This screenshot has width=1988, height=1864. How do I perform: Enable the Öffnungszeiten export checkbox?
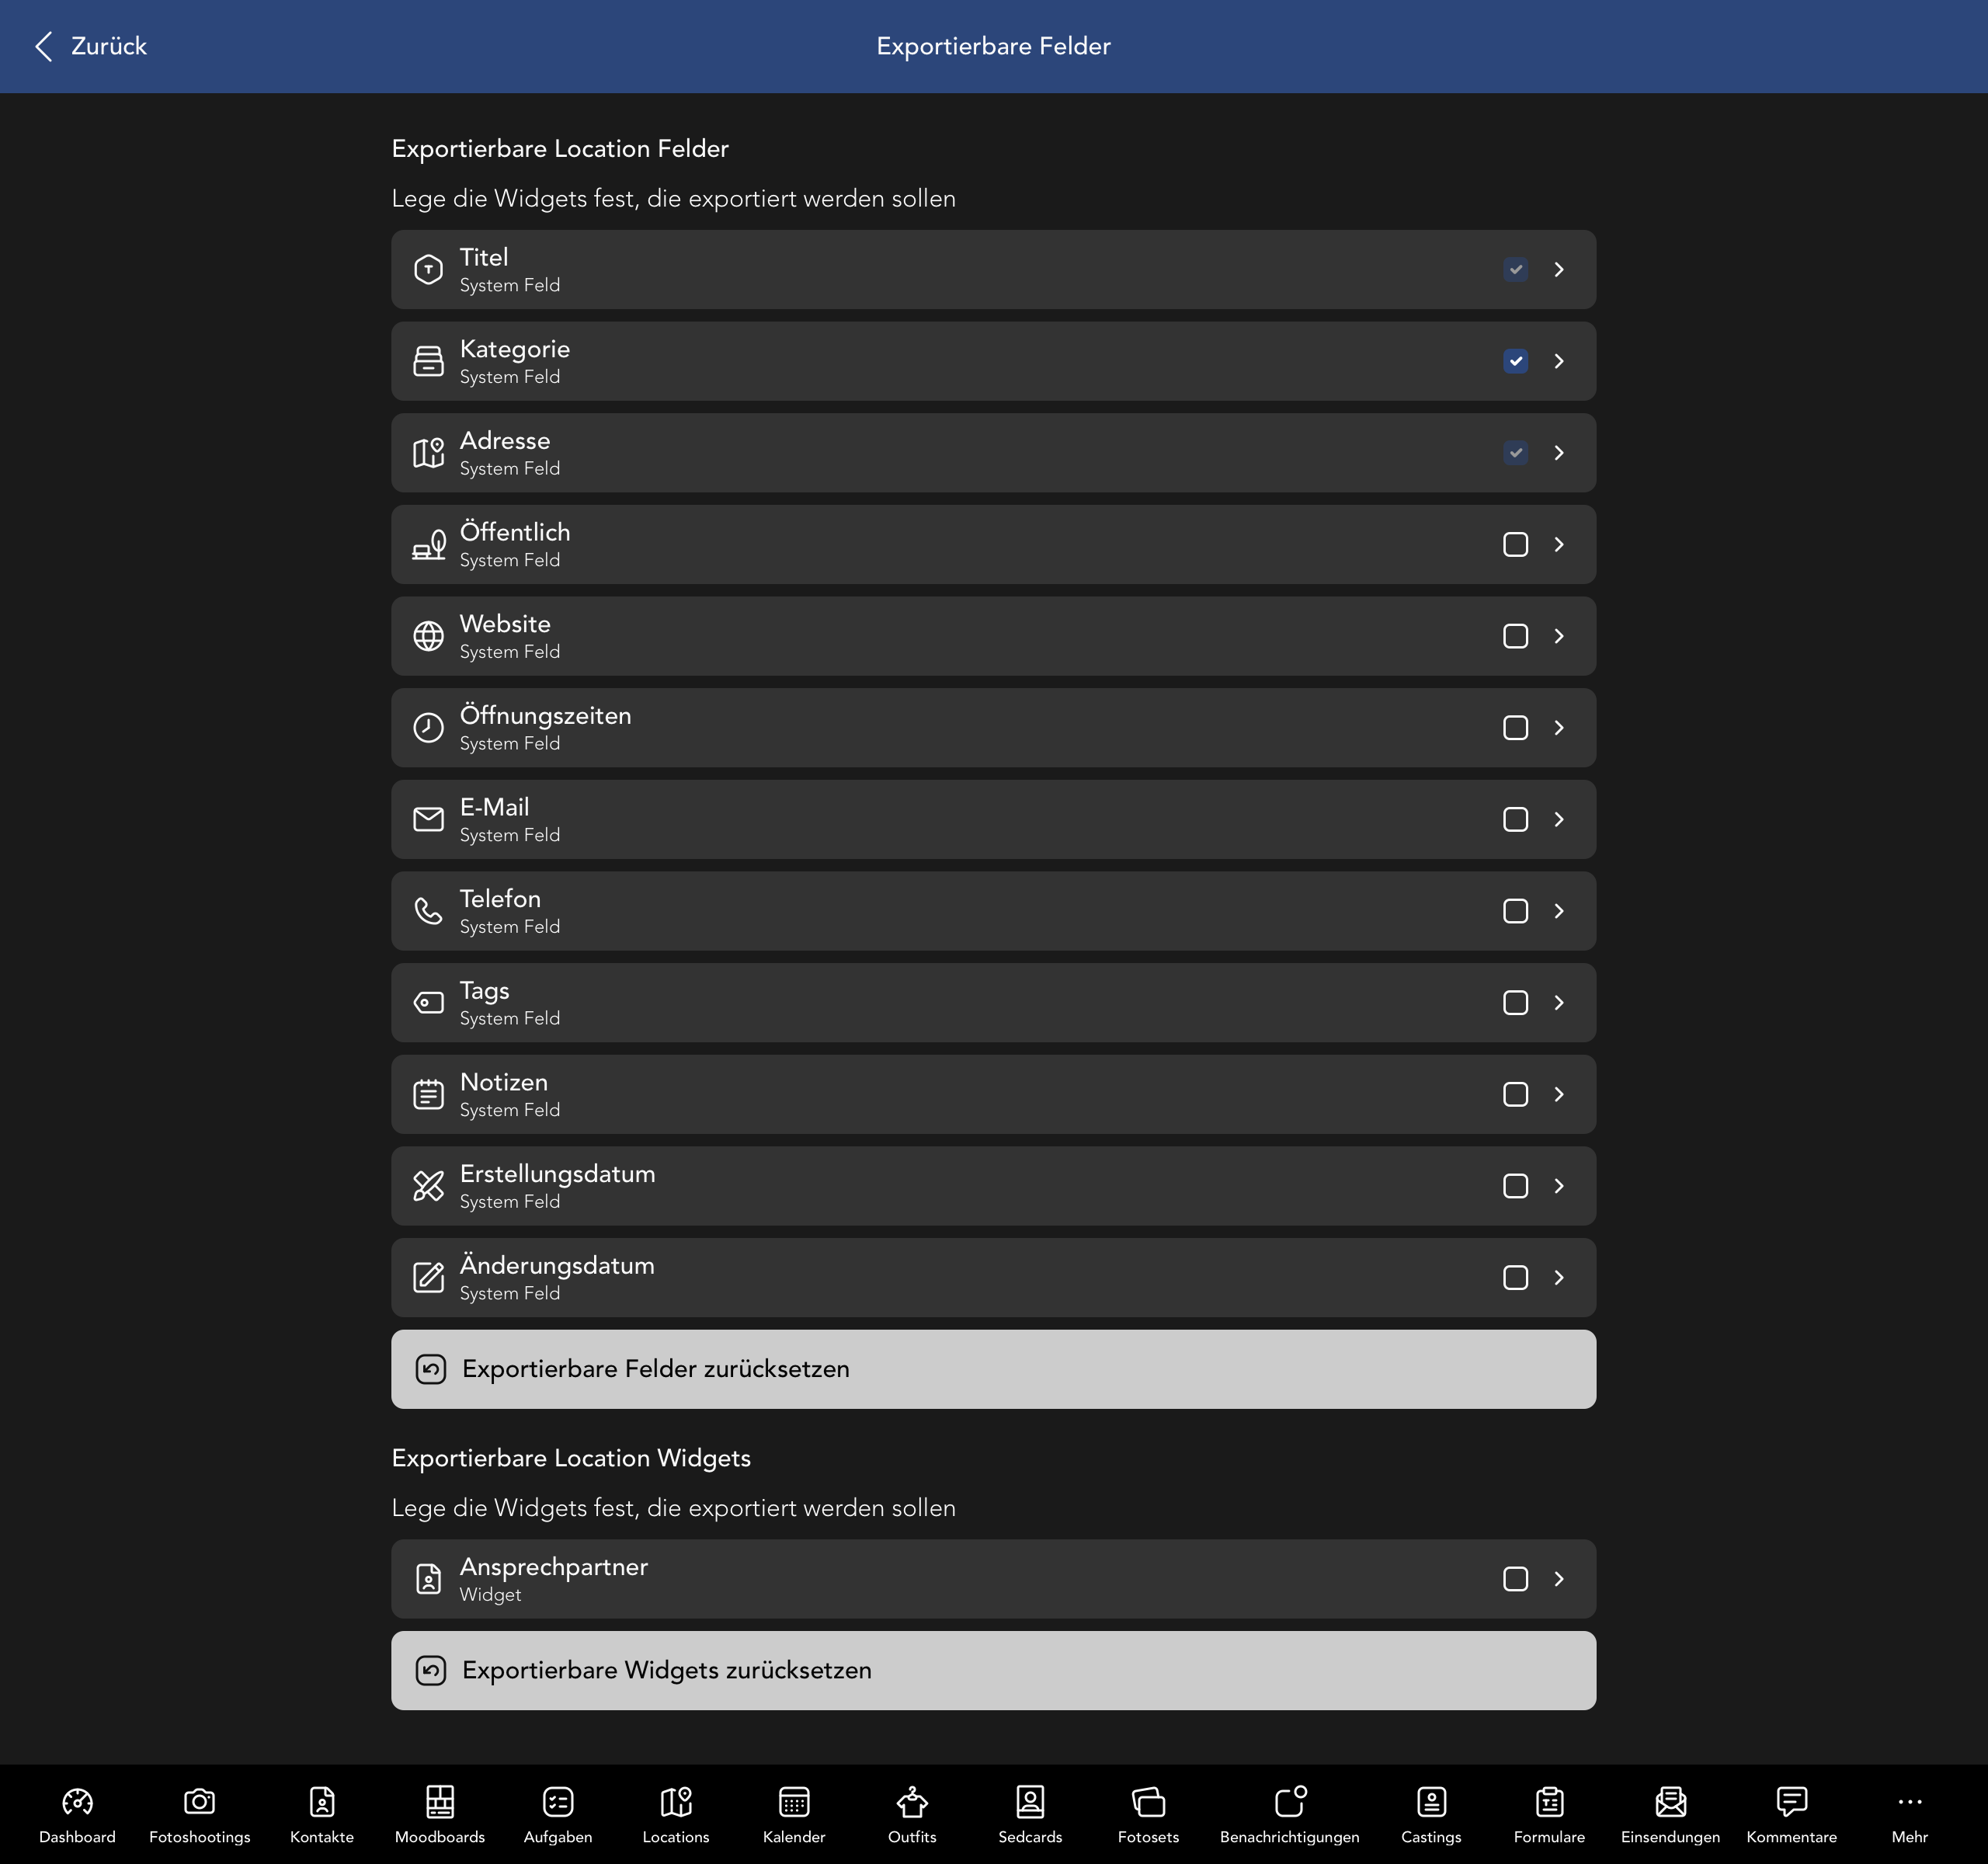point(1515,728)
